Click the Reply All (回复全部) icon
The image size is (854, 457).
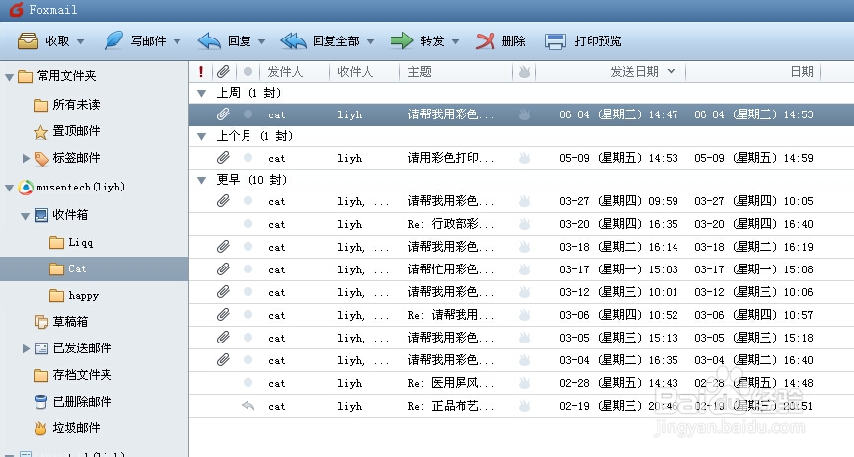[293, 40]
